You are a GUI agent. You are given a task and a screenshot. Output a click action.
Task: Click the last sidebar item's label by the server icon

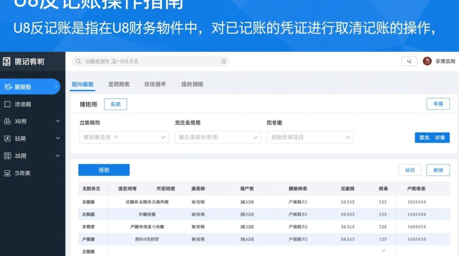[x=23, y=173]
